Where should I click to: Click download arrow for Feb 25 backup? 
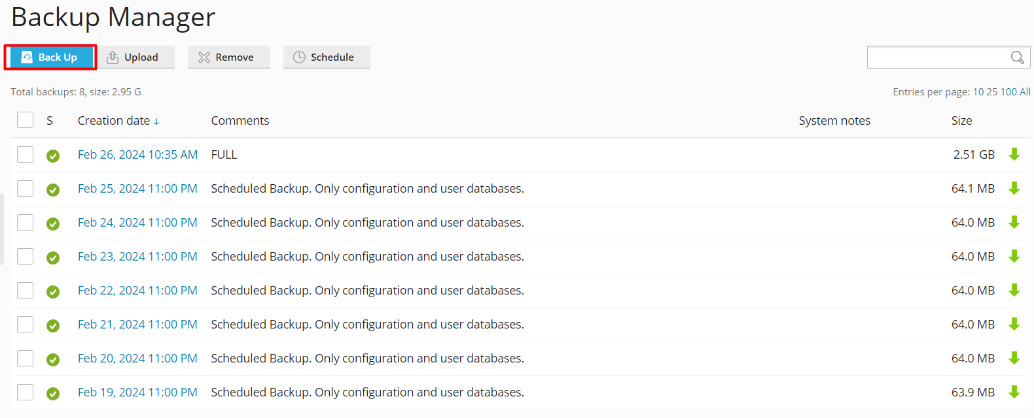1014,188
